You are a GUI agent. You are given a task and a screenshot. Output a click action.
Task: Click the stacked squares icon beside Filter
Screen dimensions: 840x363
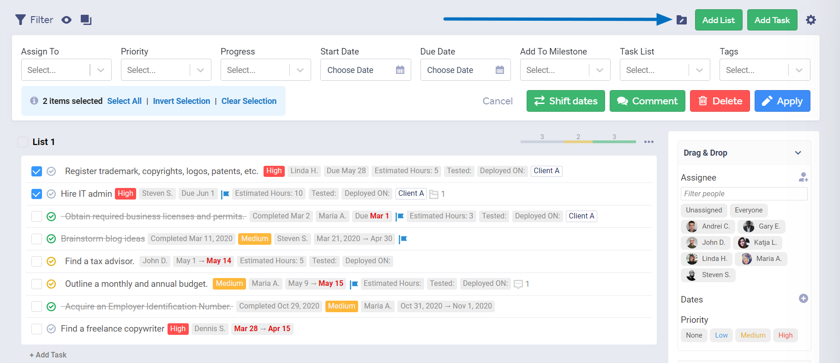86,20
